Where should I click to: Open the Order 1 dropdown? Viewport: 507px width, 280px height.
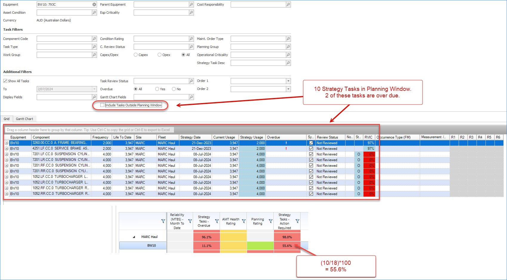288,81
